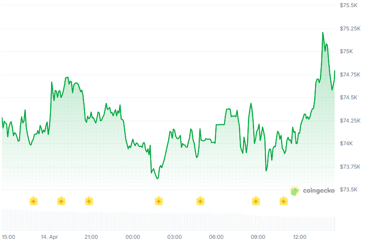Select the star marker above 09:00
366x241 pixels.
[256, 201]
